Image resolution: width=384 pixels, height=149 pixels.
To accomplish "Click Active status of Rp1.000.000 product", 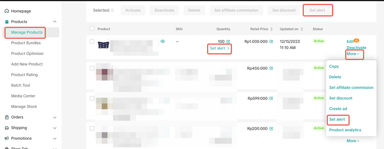I will pyautogui.click(x=319, y=41).
